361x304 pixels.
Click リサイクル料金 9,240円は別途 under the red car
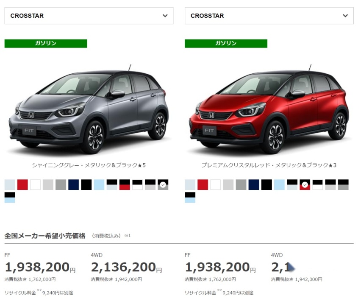219,292
